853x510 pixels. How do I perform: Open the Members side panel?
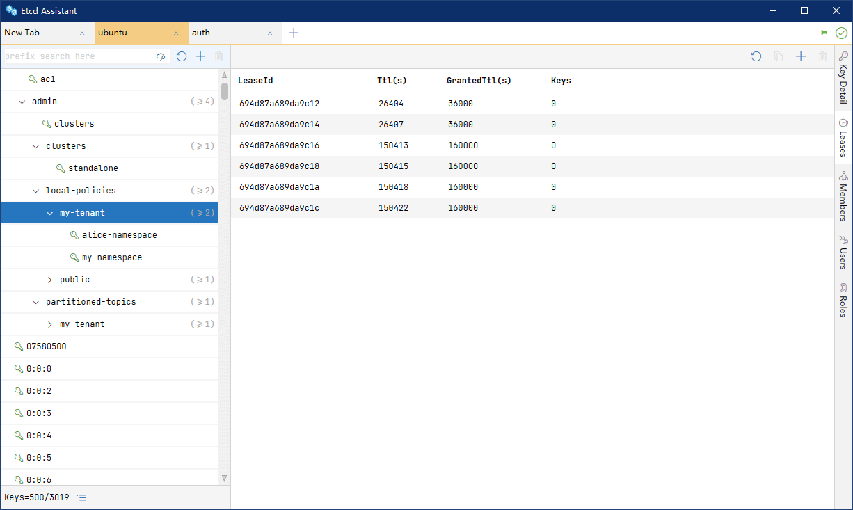click(x=843, y=197)
